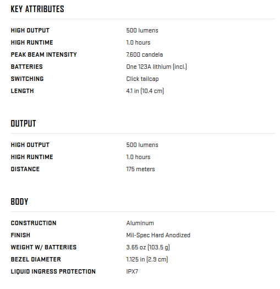Select the WEIGHT W/ BATTERIES label
The height and width of the screenshot is (289, 280).
click(x=43, y=247)
